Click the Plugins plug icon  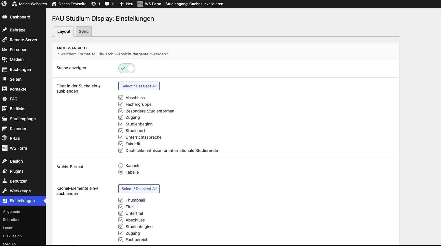coord(5,171)
